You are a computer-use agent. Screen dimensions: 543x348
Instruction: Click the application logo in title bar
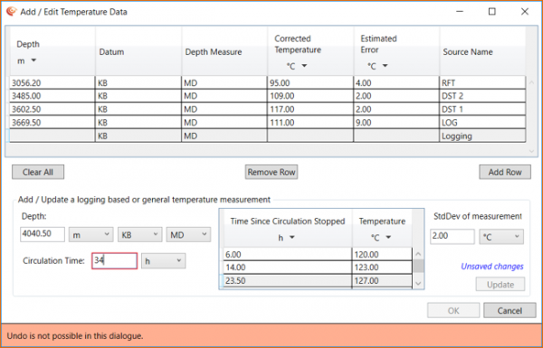pyautogui.click(x=12, y=12)
